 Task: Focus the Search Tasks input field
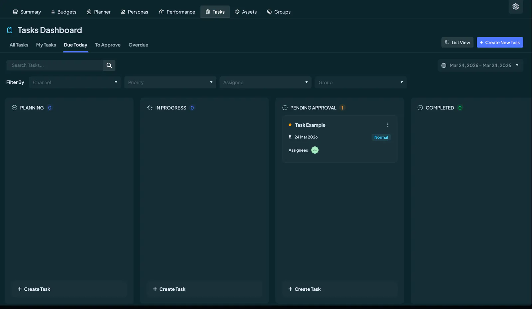coord(55,65)
